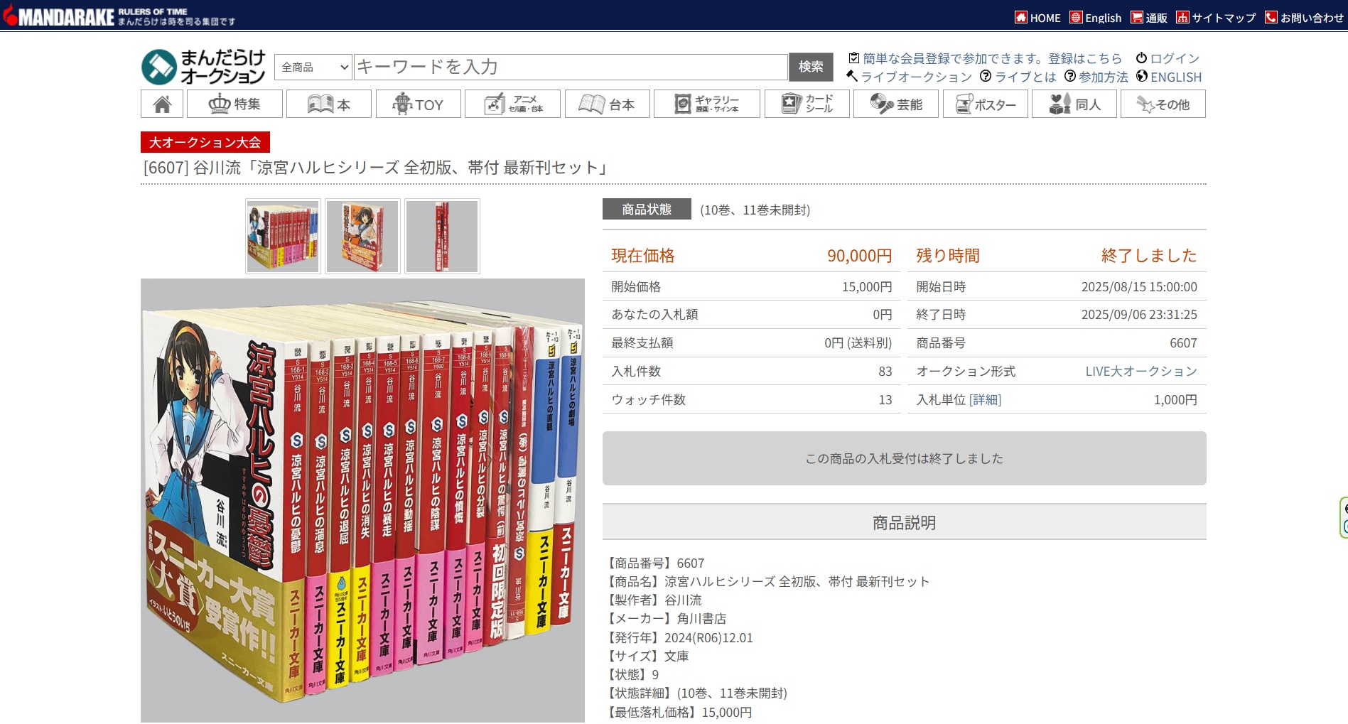Open the 特集 feature category tab

click(x=234, y=104)
